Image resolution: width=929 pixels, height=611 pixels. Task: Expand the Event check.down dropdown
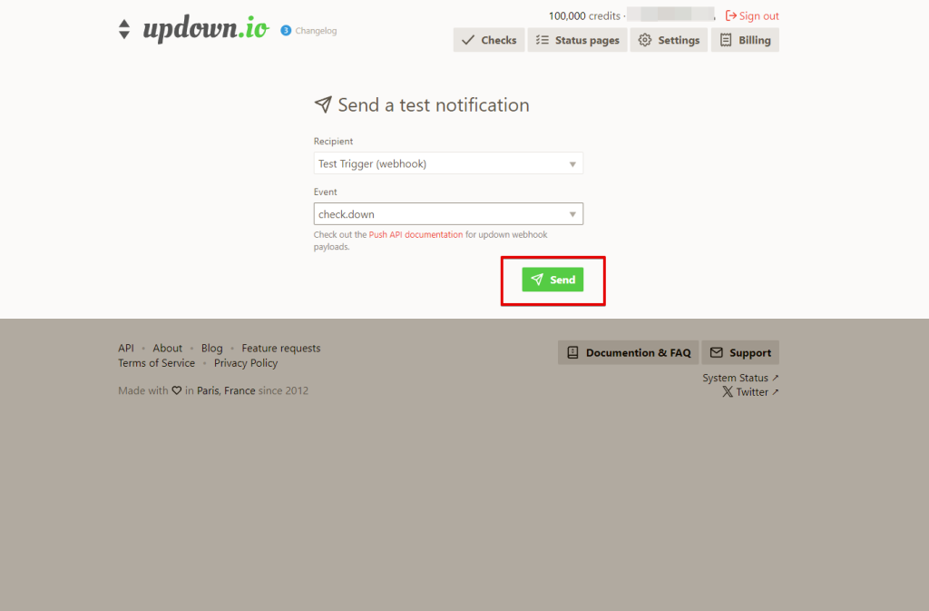(448, 214)
